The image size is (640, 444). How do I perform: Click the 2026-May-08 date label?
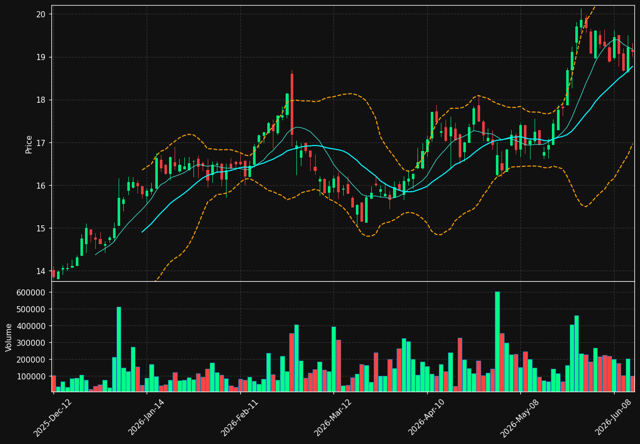520,418
